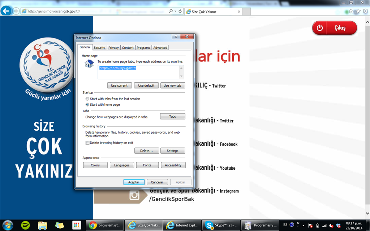Open the Accessibility button
The width and height of the screenshot is (370, 231).
pyautogui.click(x=173, y=165)
